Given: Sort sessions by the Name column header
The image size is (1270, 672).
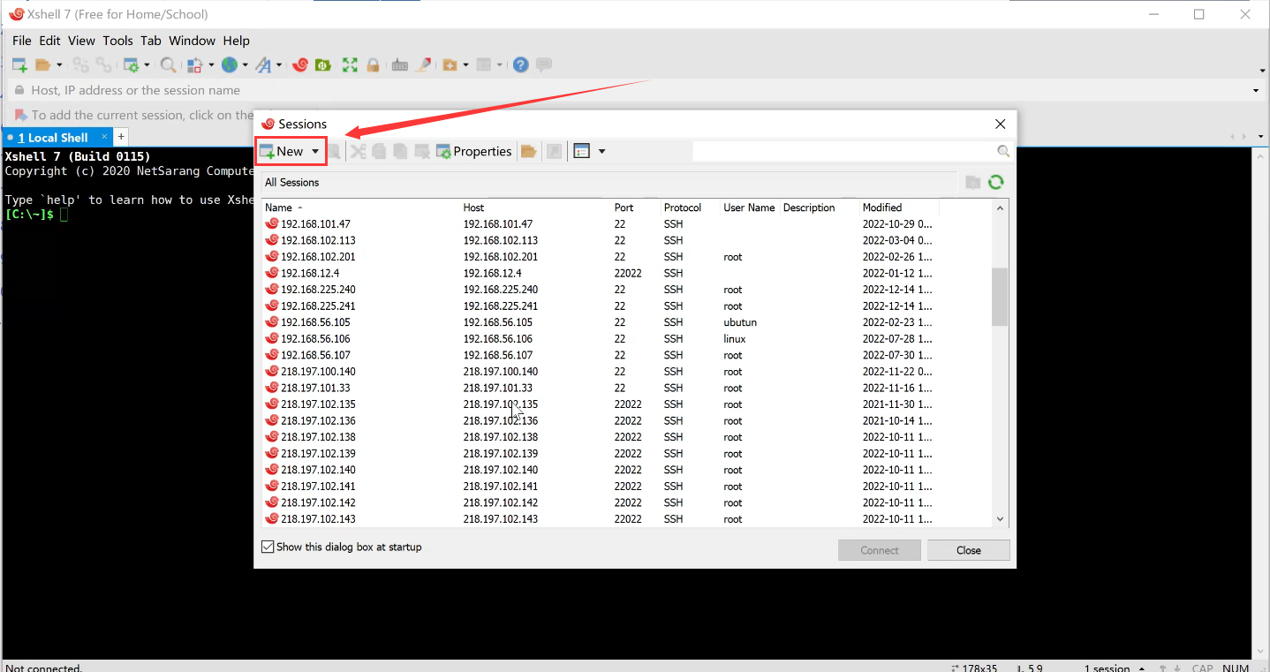Looking at the screenshot, I should coord(360,208).
